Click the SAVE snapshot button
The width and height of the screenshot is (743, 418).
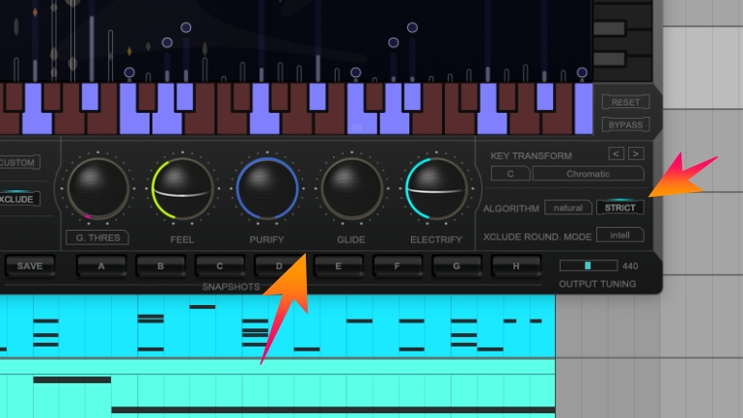pos(30,266)
